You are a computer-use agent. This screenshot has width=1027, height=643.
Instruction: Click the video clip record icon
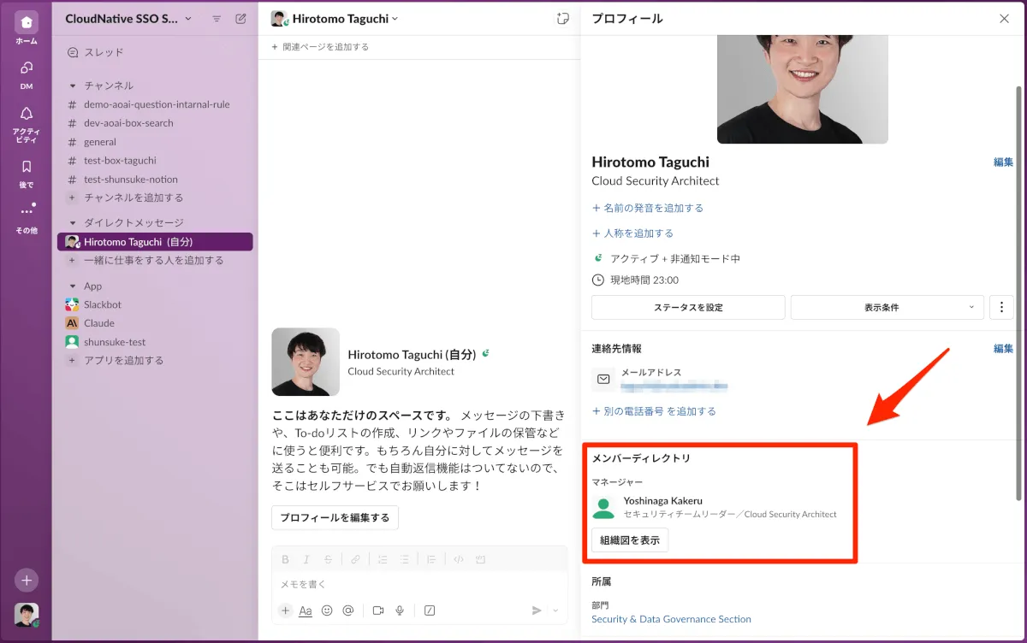(377, 611)
